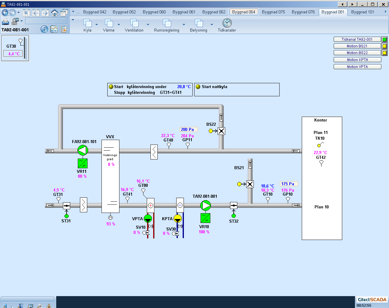Open the blue information icon
This screenshot has width=389, height=308.
pyautogui.click(x=44, y=29)
